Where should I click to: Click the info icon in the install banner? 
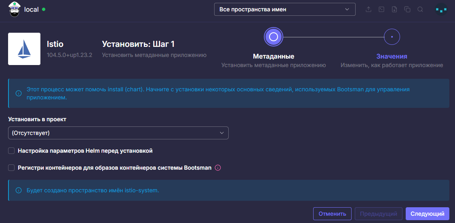19,93
